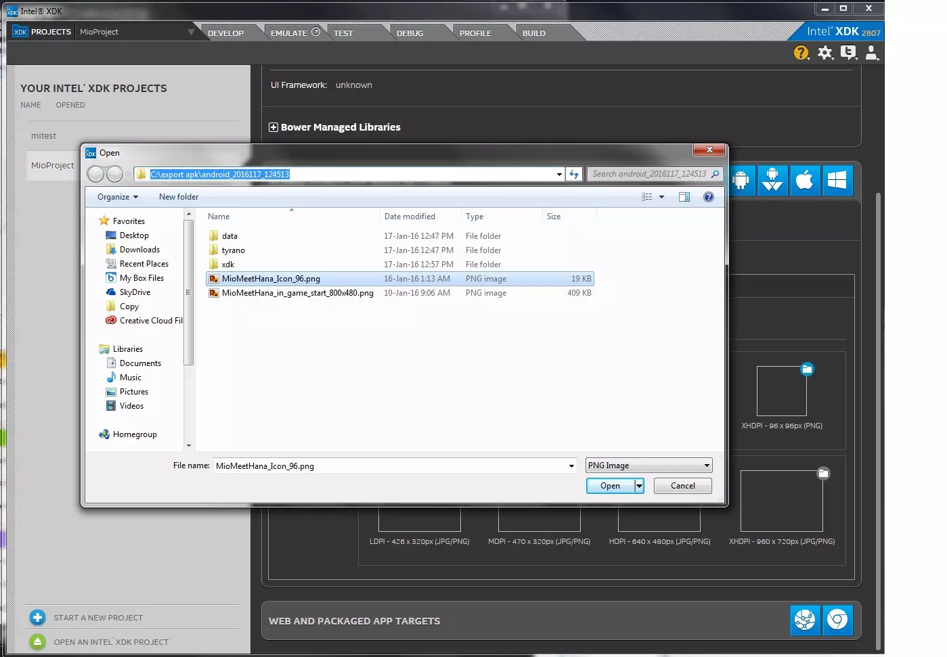
Task: Select the Android build target icon
Action: 741,181
